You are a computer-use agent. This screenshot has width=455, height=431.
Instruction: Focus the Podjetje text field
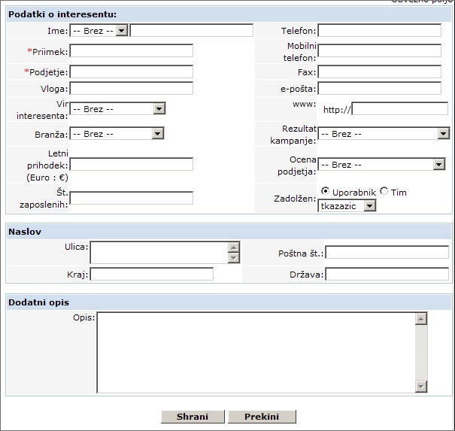[132, 72]
